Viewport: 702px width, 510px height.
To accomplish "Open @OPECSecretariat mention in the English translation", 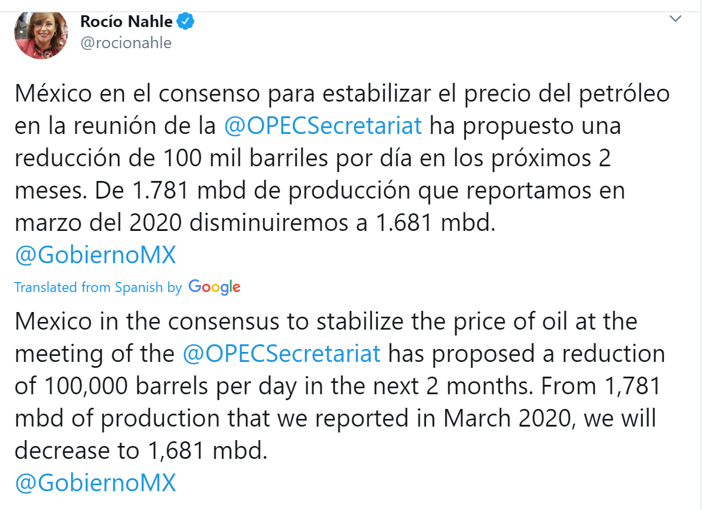I will click(x=282, y=354).
